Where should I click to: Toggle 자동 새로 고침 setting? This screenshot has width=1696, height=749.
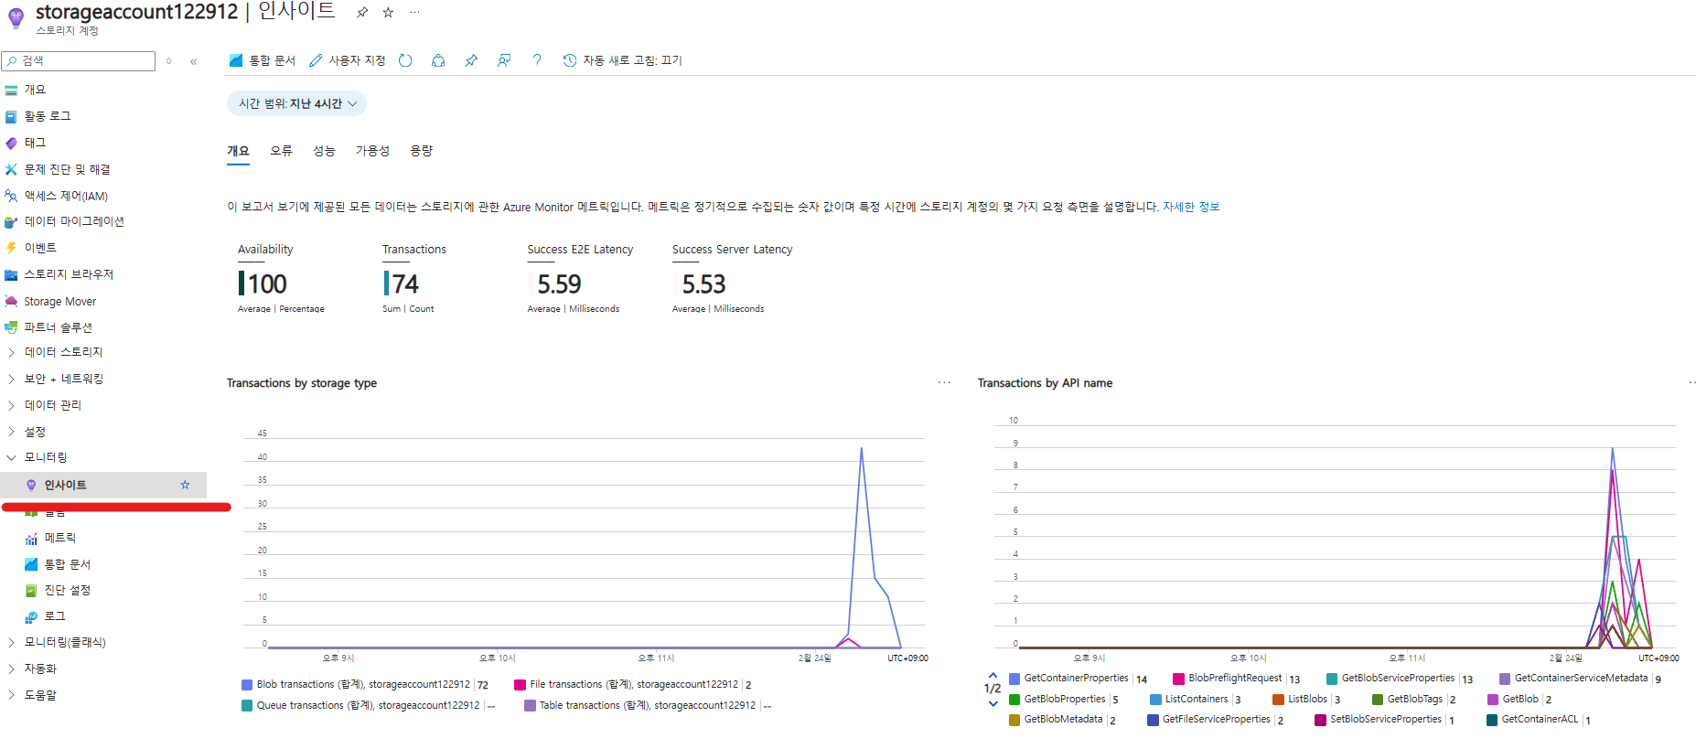622,60
